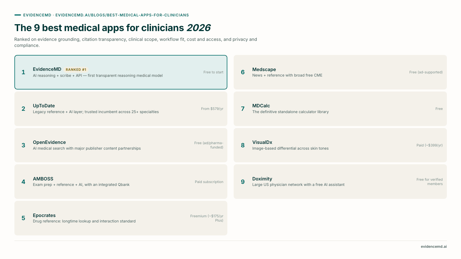Select the OpenEvidence app name
The height and width of the screenshot is (259, 461).
[49, 142]
